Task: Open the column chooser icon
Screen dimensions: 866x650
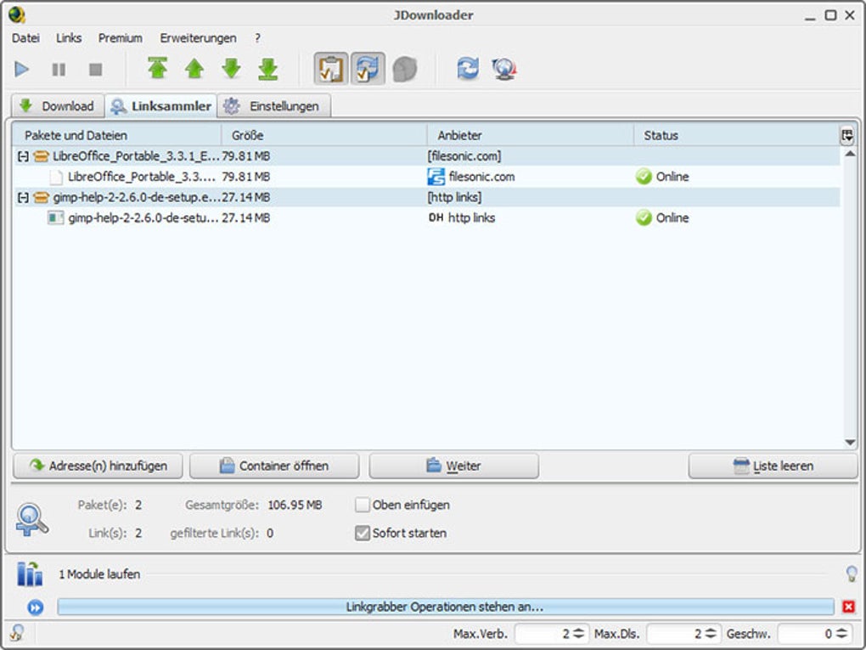Action: 847,135
